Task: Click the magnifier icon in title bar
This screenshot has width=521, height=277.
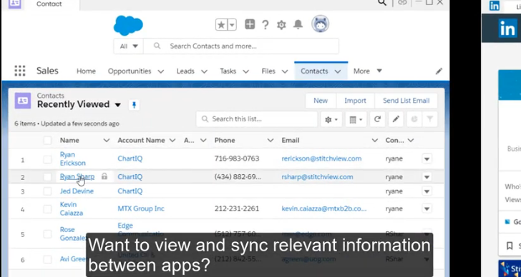Action: [x=382, y=3]
